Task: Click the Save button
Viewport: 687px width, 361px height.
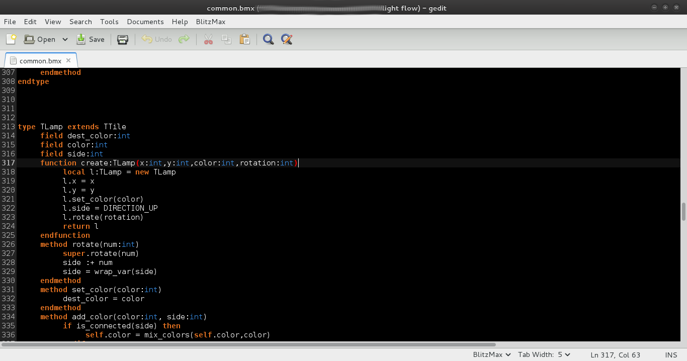Action: [91, 39]
